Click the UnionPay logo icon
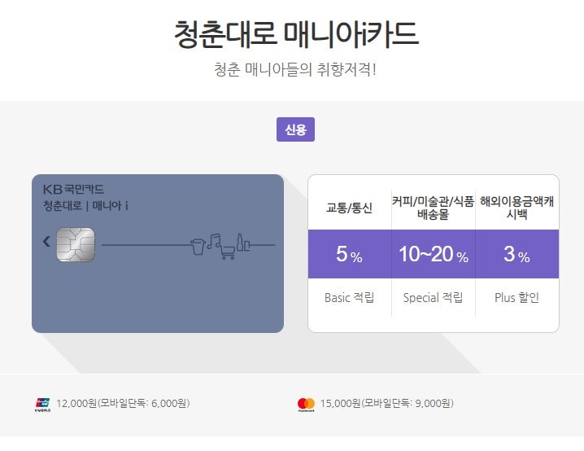 (43, 405)
